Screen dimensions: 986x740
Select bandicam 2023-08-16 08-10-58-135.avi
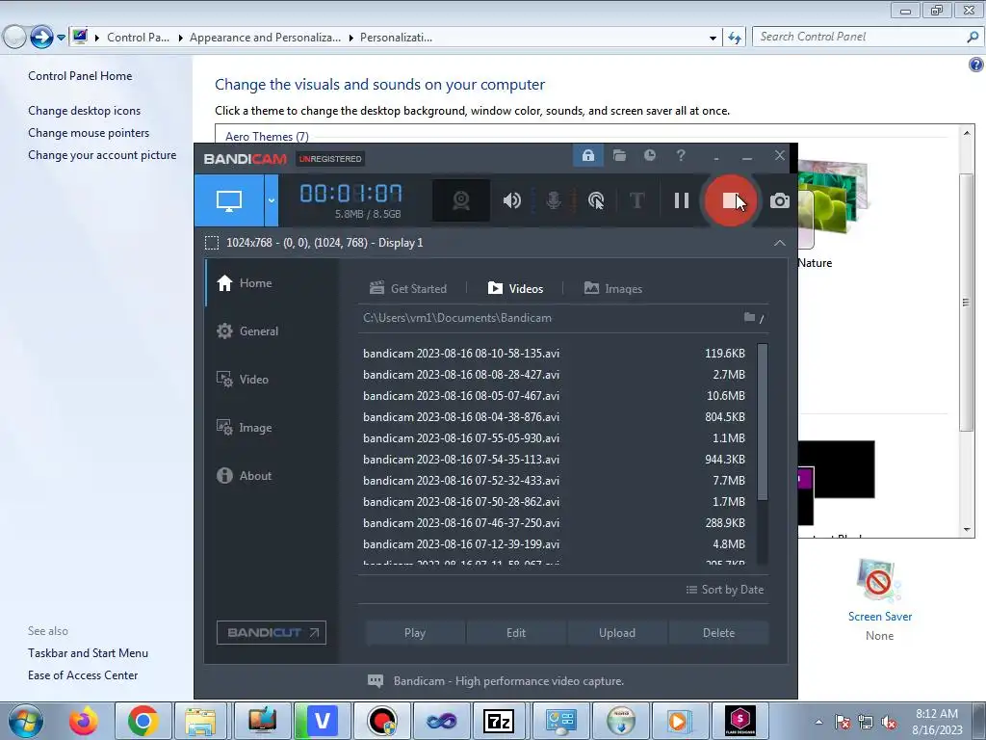(554, 354)
